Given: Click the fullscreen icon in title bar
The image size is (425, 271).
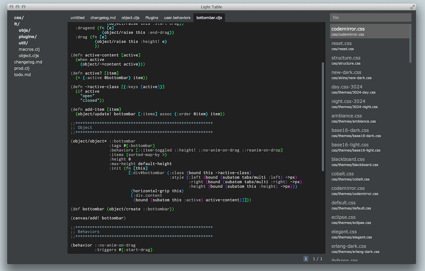Looking at the screenshot, I should 412,7.
